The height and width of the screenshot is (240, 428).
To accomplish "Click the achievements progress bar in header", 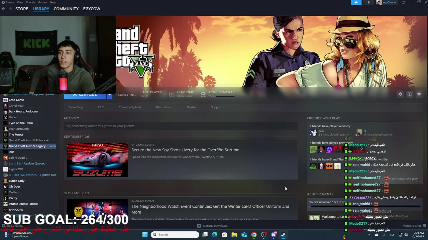I will (225, 96).
